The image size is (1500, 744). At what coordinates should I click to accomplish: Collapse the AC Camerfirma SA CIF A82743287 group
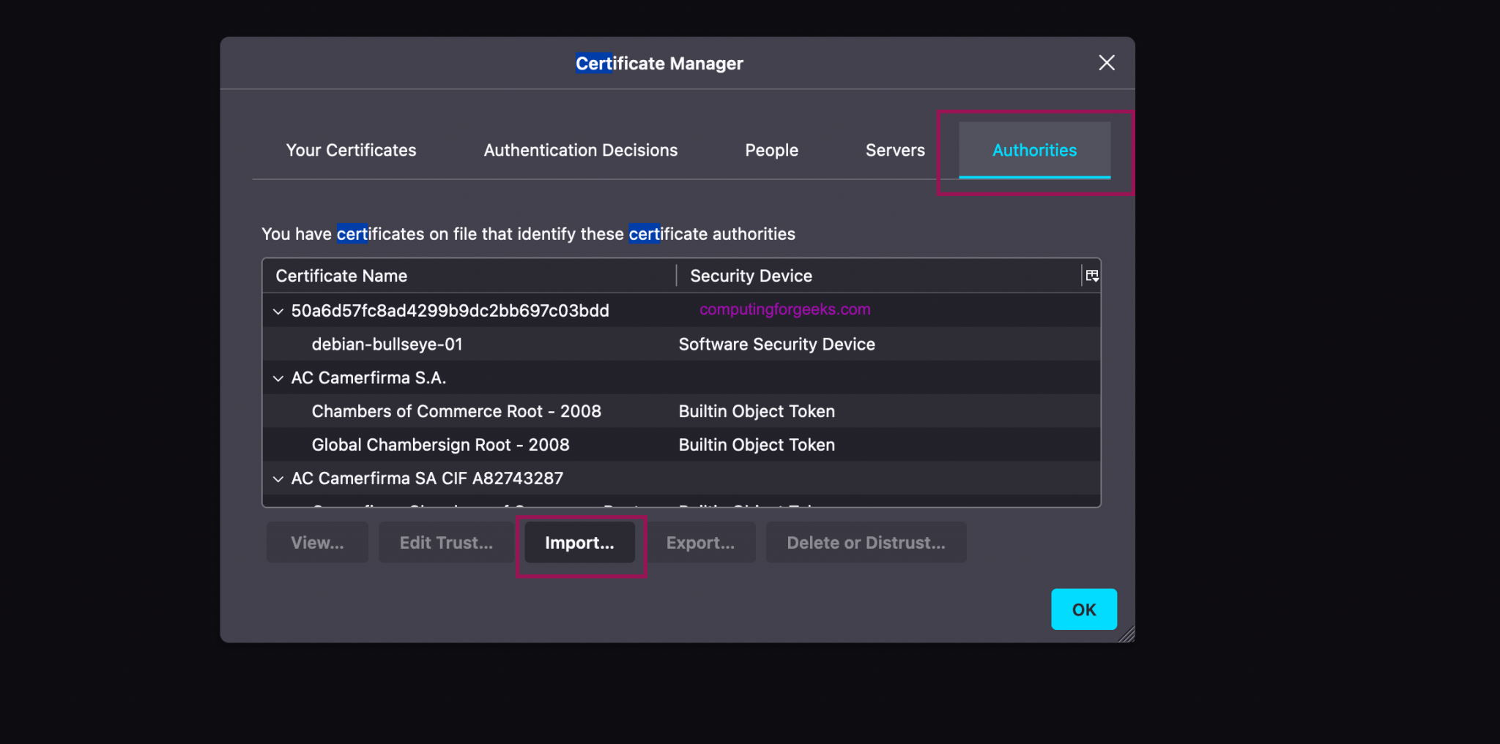click(278, 478)
